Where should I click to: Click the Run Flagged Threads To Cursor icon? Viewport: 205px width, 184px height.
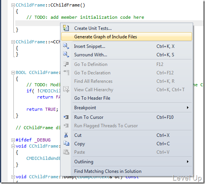tap(66, 125)
